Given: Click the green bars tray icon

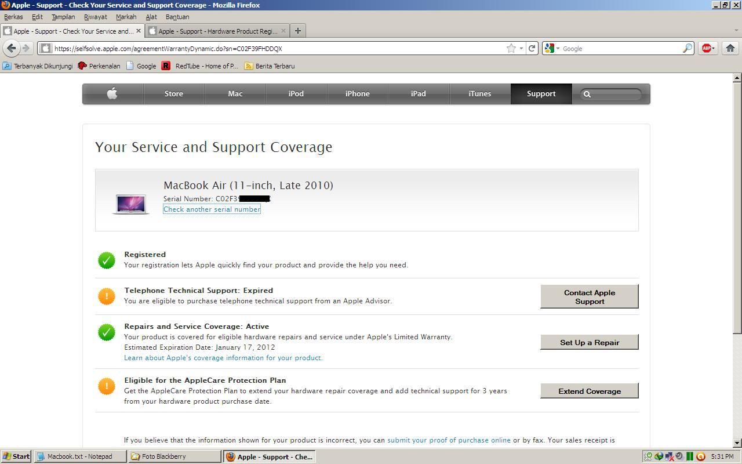Looking at the screenshot, I should (x=690, y=456).
